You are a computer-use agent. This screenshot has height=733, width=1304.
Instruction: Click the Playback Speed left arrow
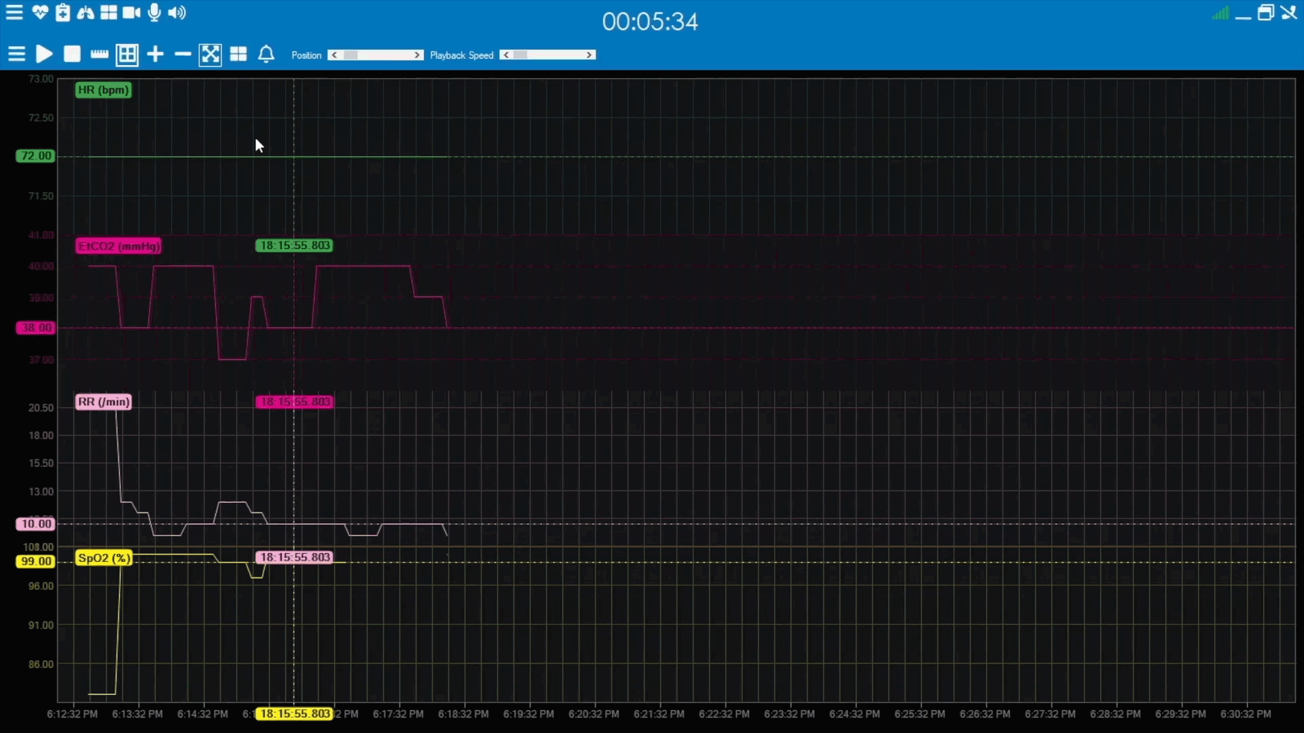[506, 55]
